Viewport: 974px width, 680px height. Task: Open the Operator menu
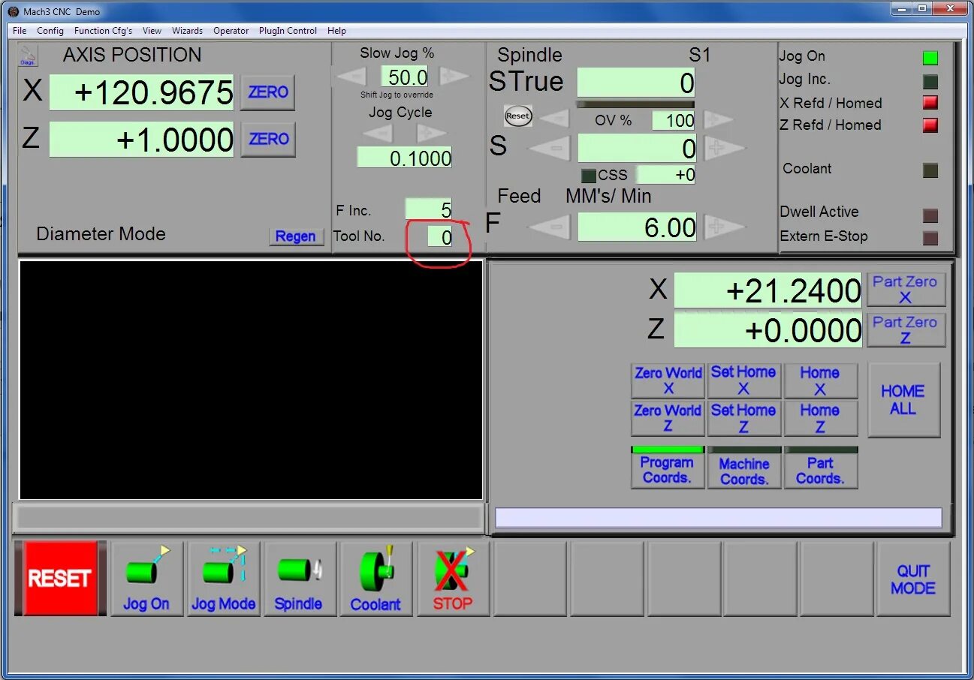click(231, 31)
